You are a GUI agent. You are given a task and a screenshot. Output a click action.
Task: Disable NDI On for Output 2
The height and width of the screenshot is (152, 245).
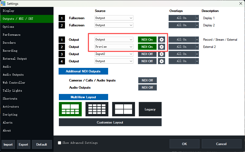coord(147,47)
